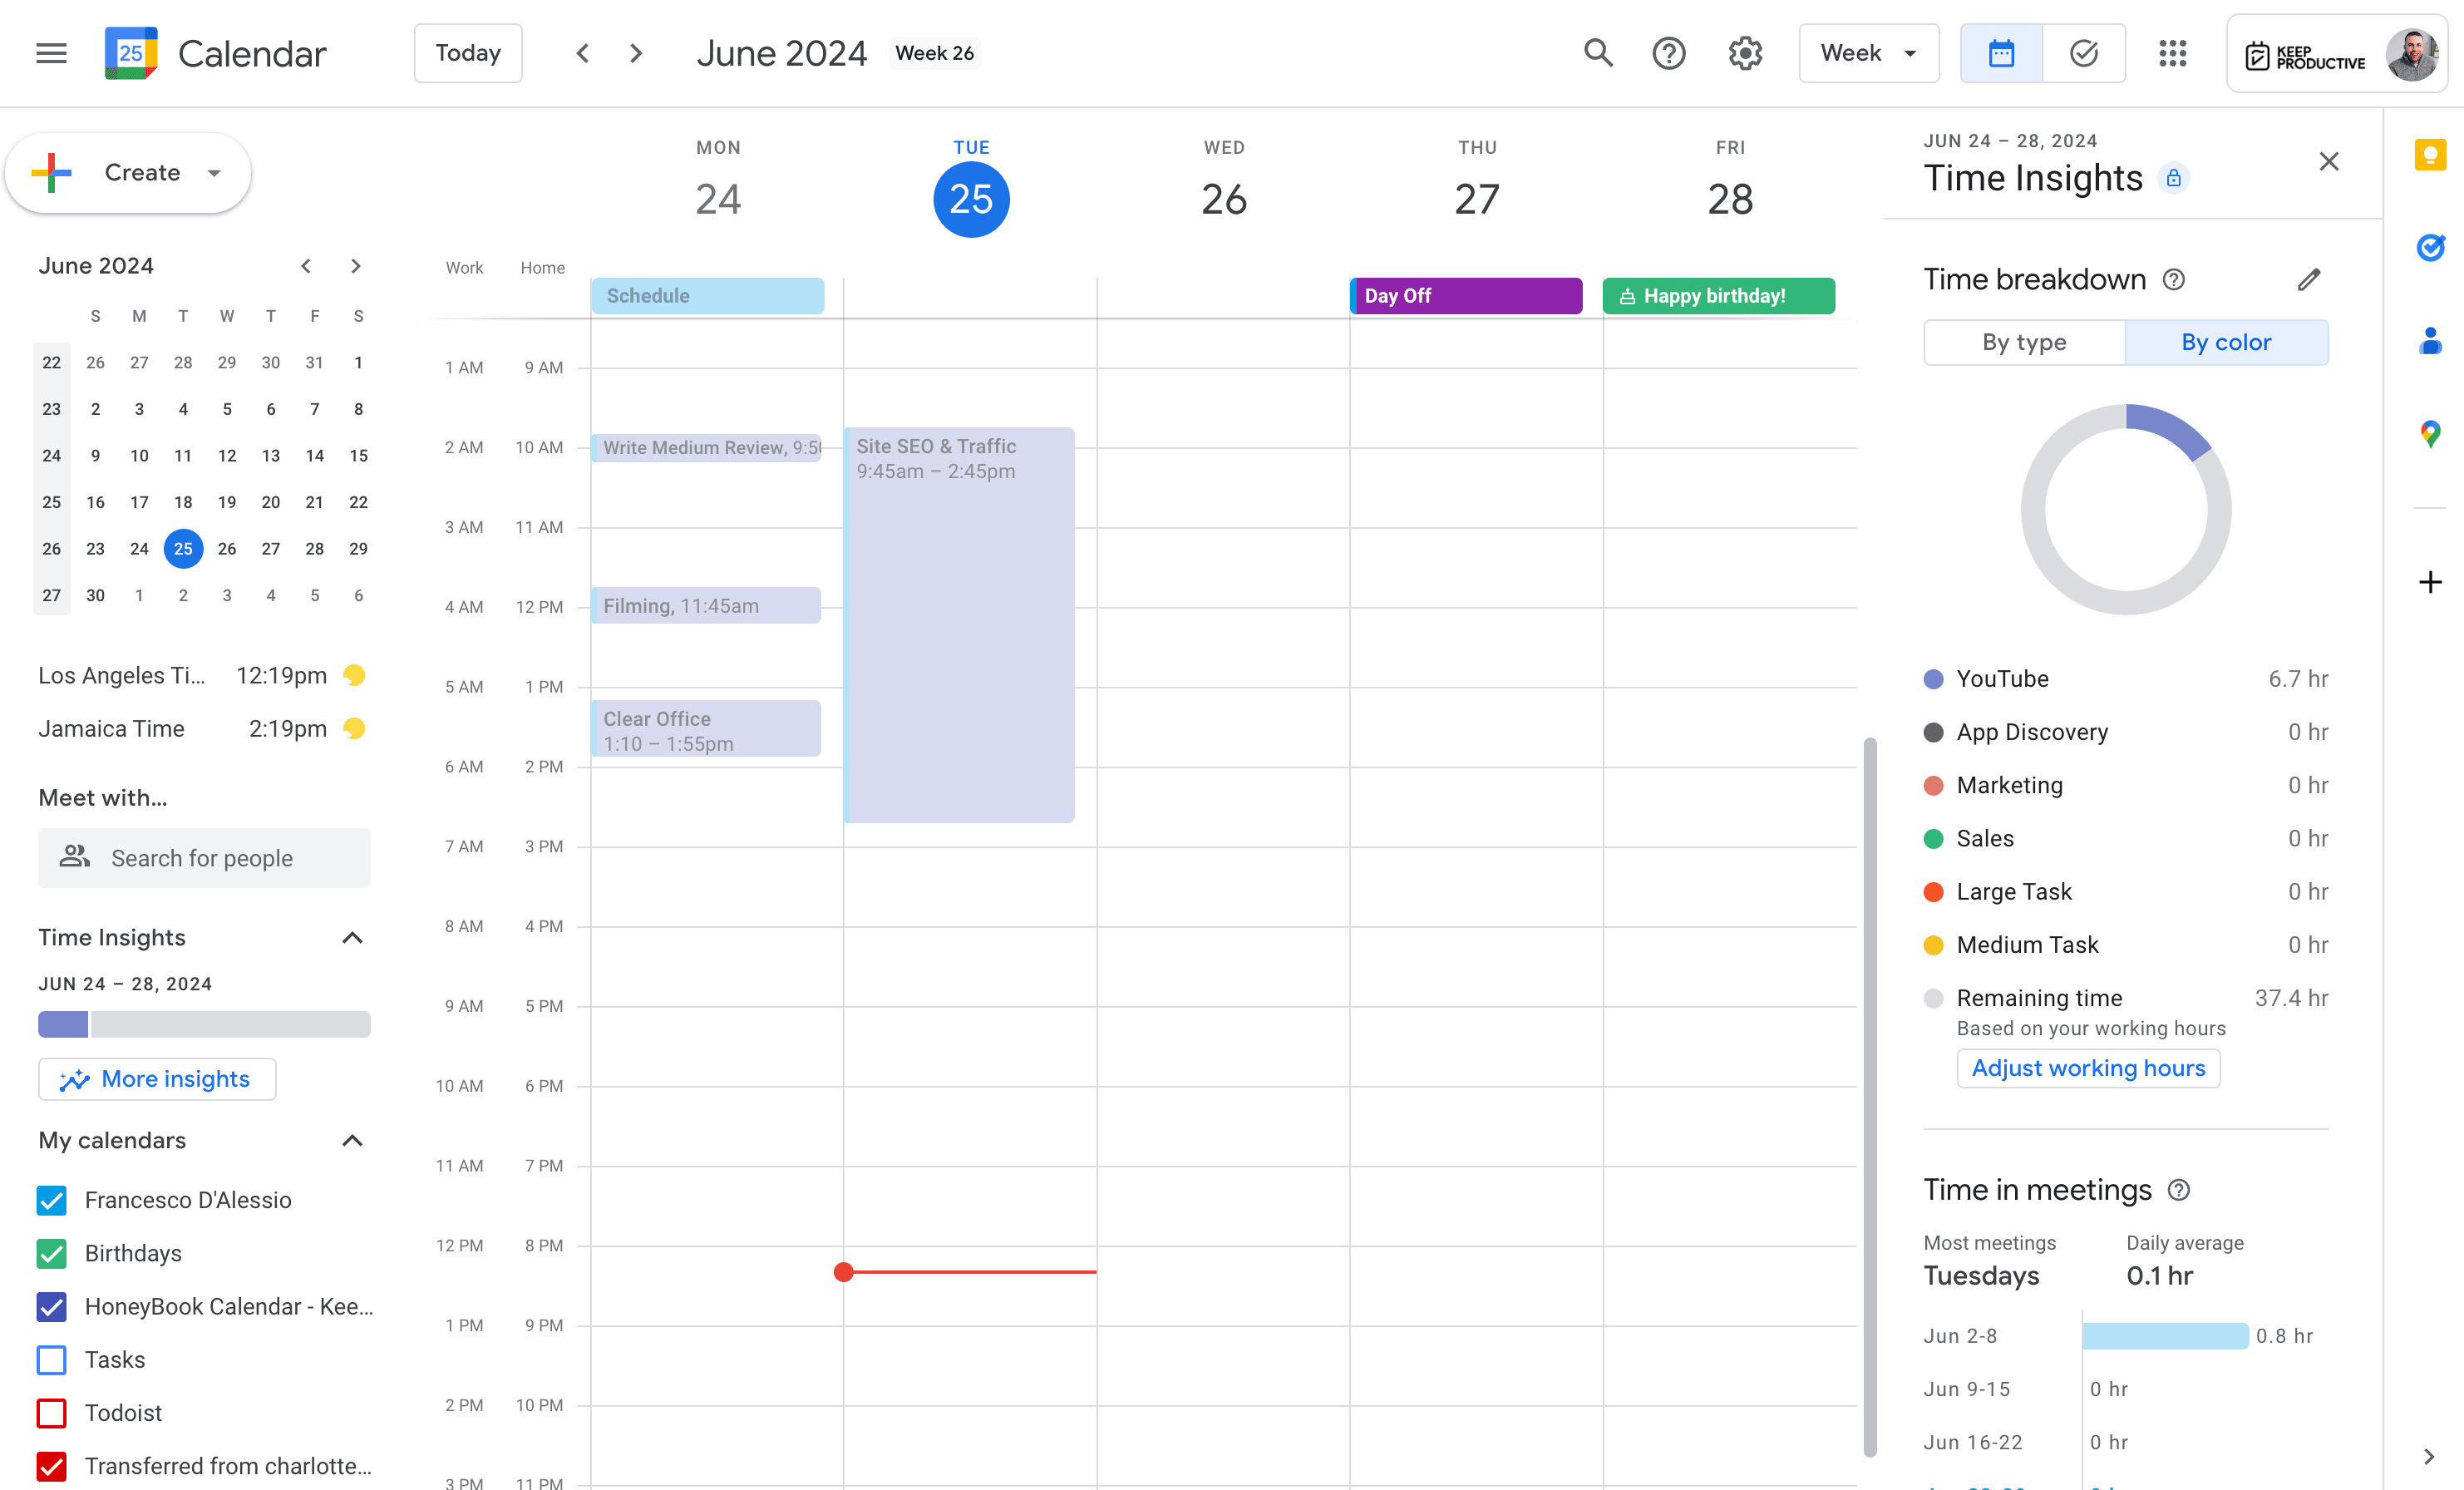Click the YouTube purple color dot

pos(1933,678)
